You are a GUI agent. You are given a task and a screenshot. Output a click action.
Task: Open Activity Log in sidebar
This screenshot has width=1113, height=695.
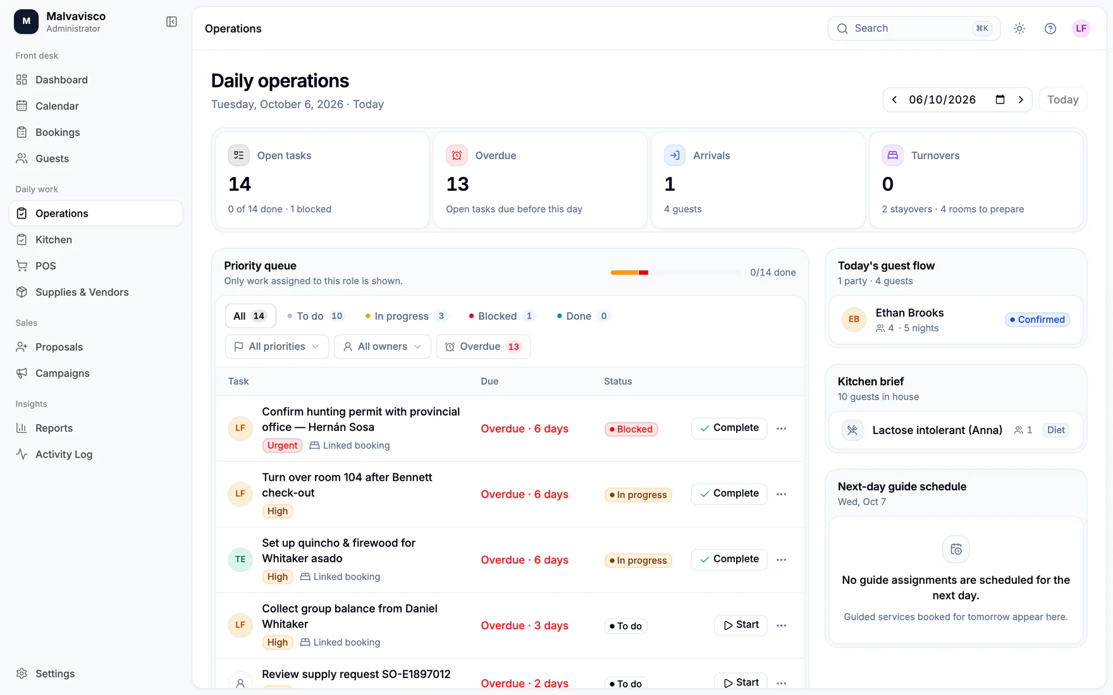tap(95, 454)
